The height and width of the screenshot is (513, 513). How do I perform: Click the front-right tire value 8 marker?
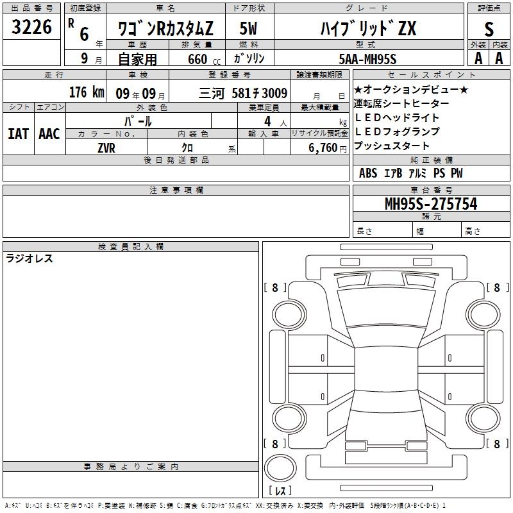pyautogui.click(x=496, y=288)
